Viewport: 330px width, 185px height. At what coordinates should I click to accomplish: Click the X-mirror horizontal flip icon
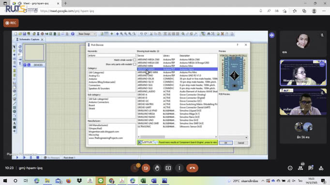(x=20, y=59)
